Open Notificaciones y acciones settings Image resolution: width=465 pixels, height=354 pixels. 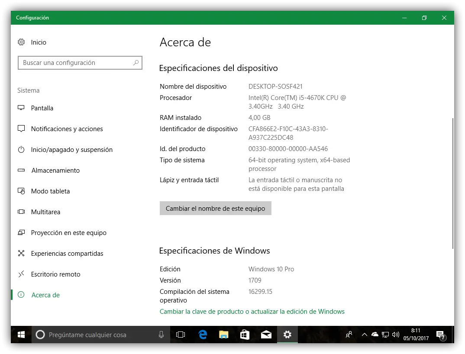[67, 129]
